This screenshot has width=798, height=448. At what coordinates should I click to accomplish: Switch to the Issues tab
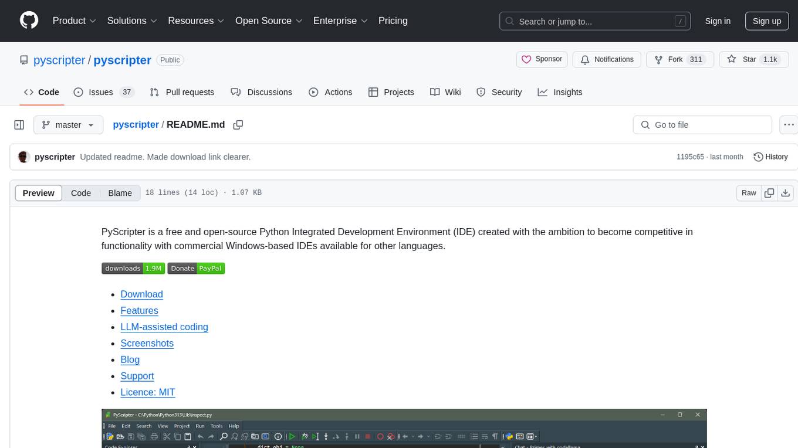(104, 92)
